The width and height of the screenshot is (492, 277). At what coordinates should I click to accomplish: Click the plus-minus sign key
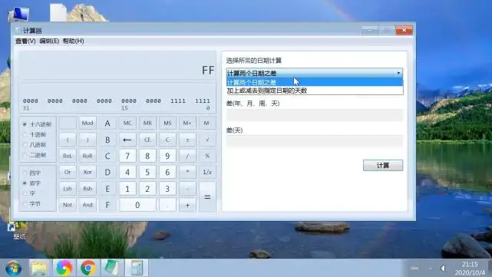click(187, 140)
